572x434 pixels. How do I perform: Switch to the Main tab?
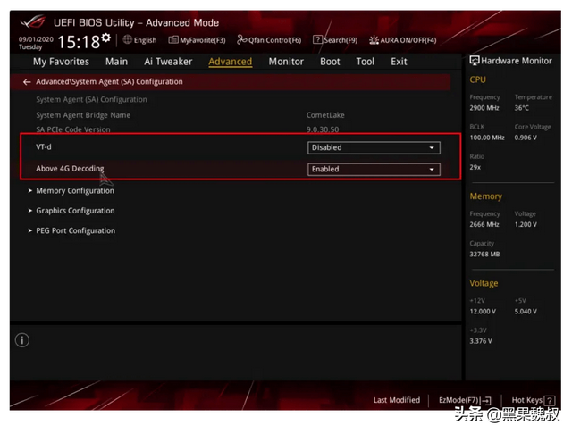(117, 62)
